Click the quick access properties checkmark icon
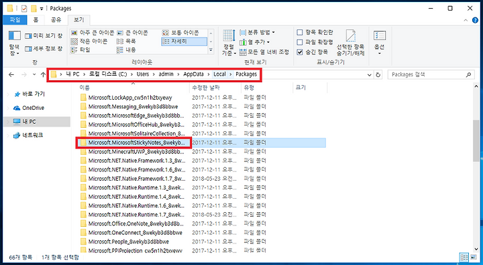Image resolution: width=483 pixels, height=265 pixels. 24,9
